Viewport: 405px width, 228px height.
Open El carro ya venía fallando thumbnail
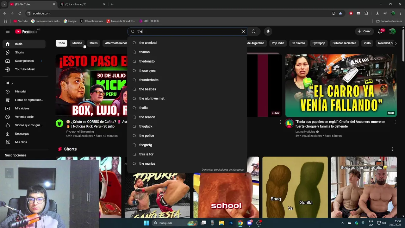(x=341, y=85)
